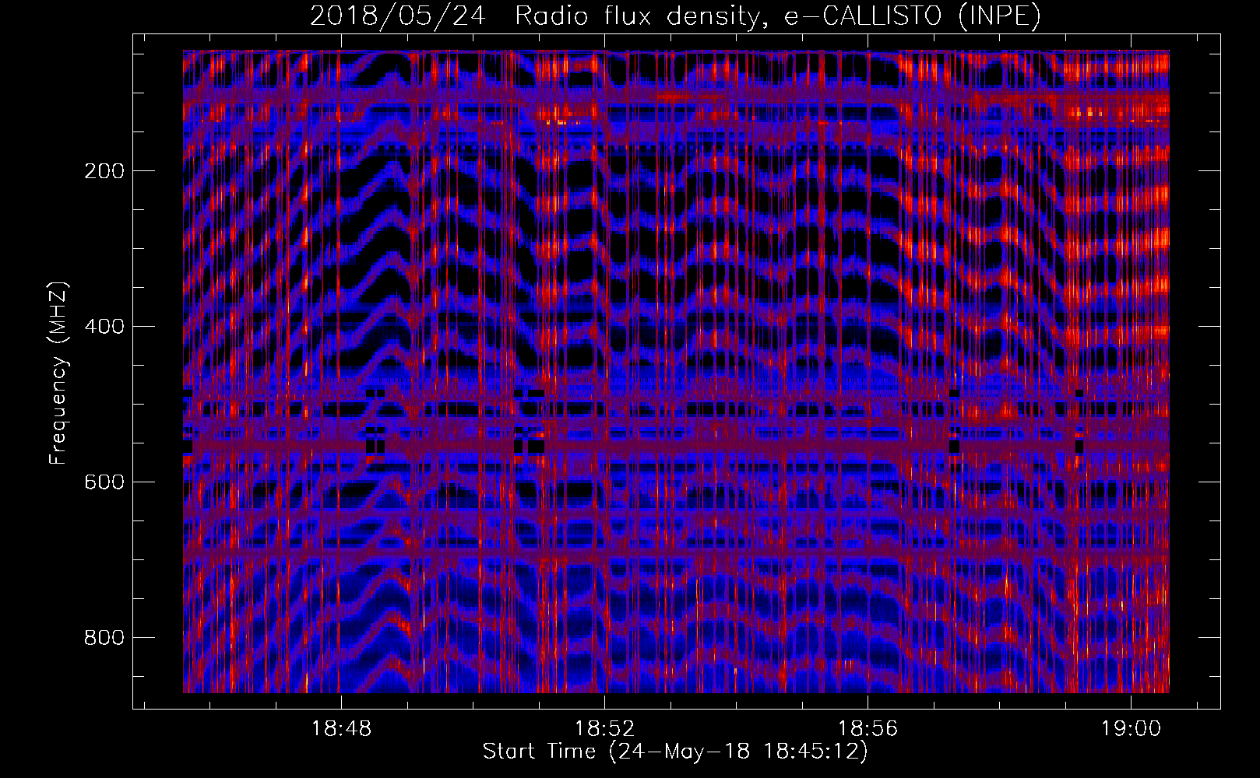Click the '800' frequency tick label
This screenshot has height=778, width=1260.
[x=104, y=638]
